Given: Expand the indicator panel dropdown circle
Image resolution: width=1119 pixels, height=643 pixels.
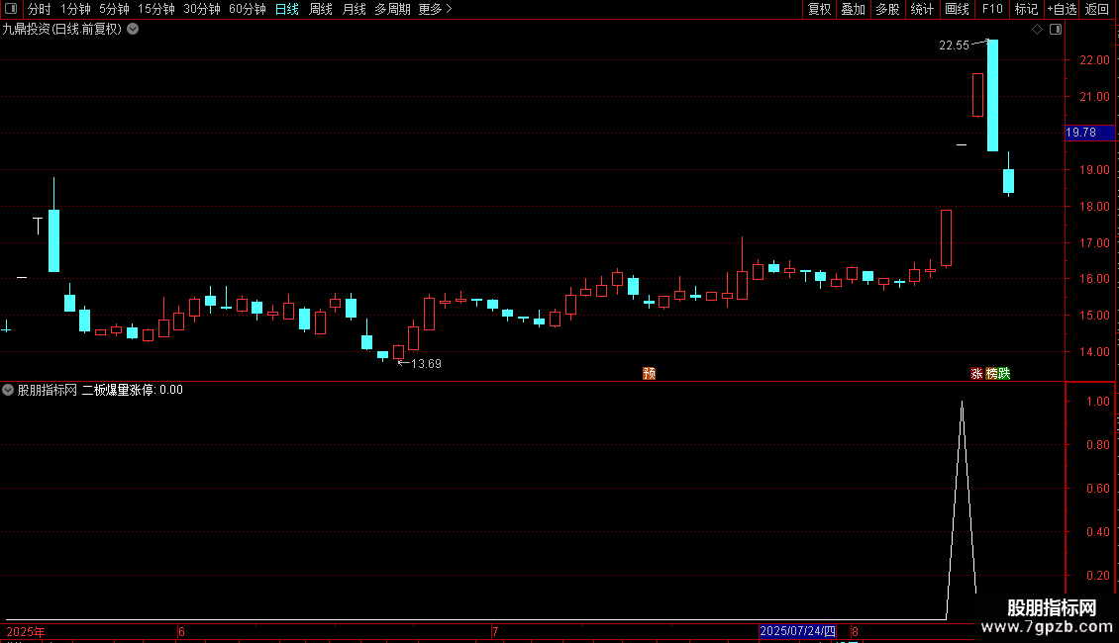Looking at the screenshot, I should (8, 390).
